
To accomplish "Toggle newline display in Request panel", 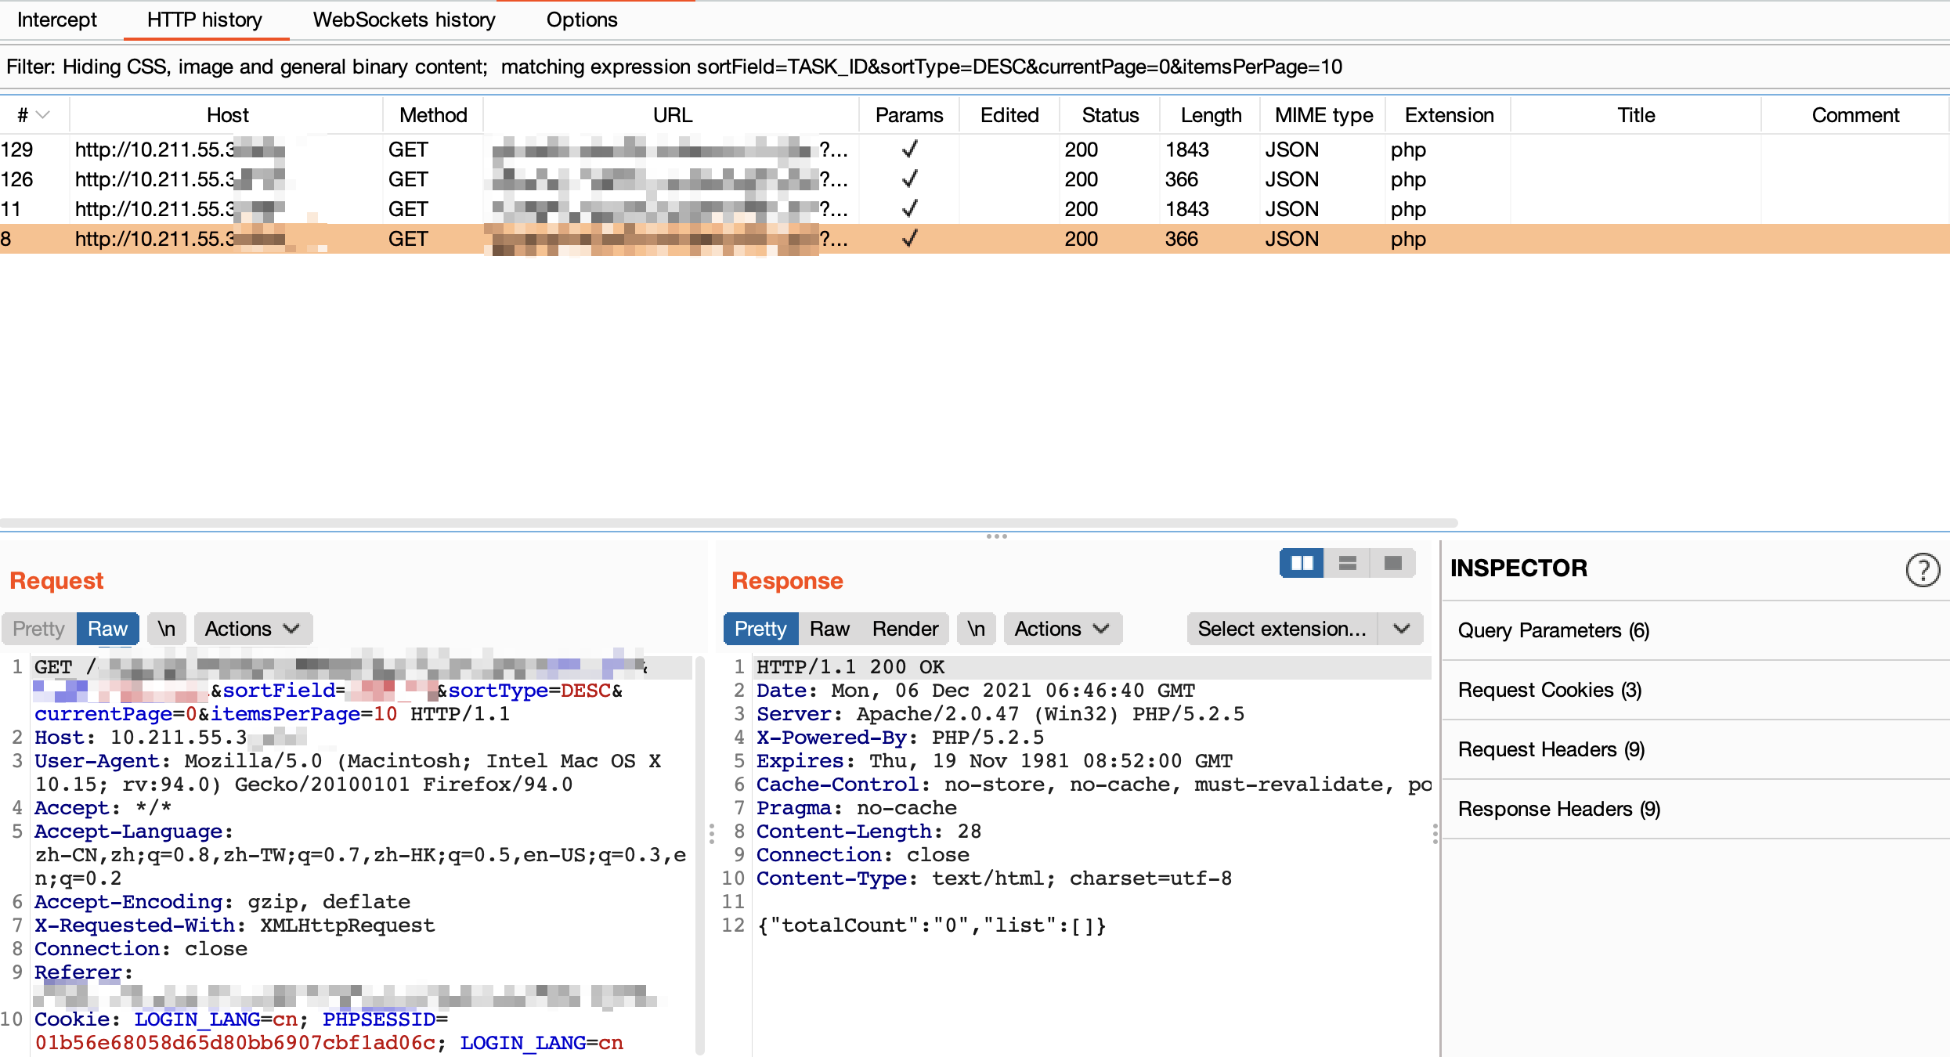I will 166,629.
